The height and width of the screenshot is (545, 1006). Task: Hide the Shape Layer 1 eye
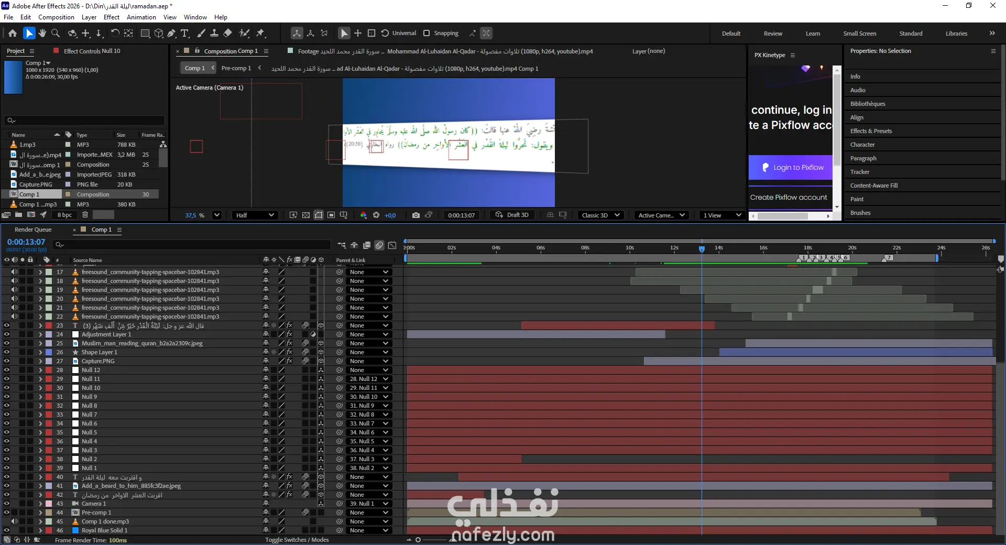tap(7, 352)
